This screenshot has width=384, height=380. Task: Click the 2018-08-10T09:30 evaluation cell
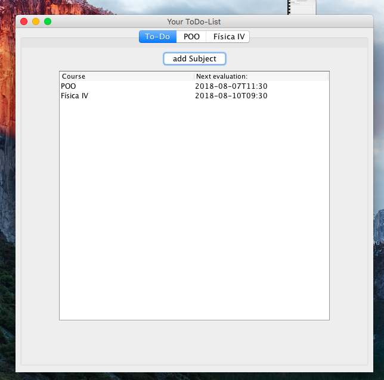click(x=231, y=95)
